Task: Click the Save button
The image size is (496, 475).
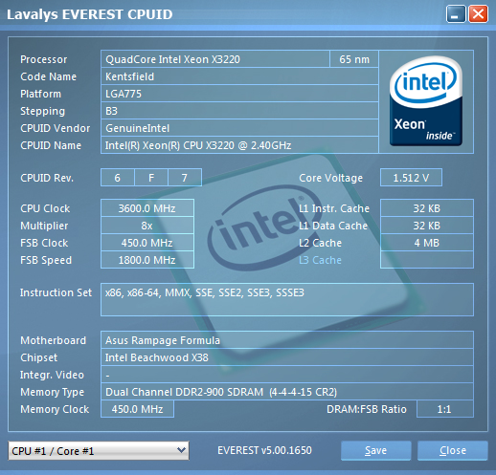Action: coord(376,450)
